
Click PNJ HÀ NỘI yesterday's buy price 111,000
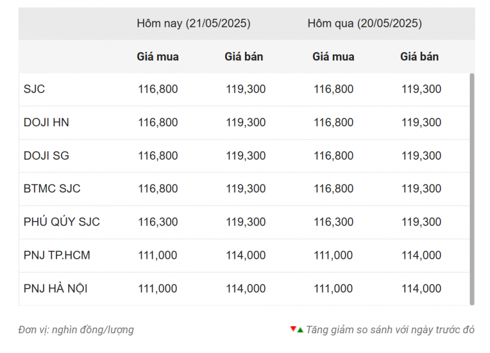(x=333, y=288)
